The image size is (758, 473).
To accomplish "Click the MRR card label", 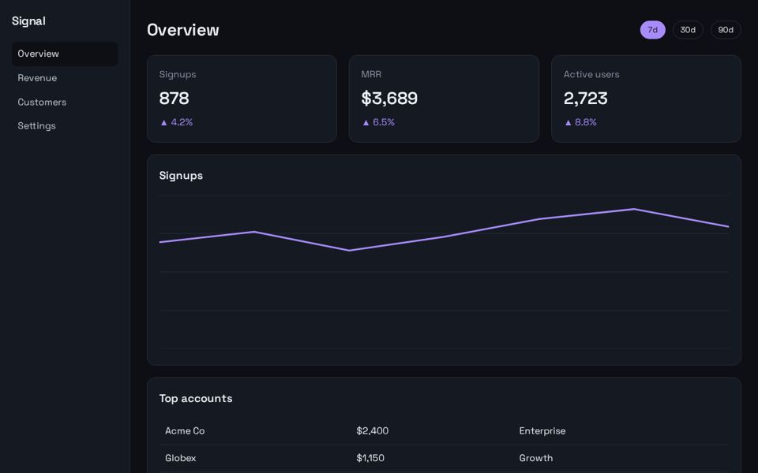I will [x=371, y=74].
